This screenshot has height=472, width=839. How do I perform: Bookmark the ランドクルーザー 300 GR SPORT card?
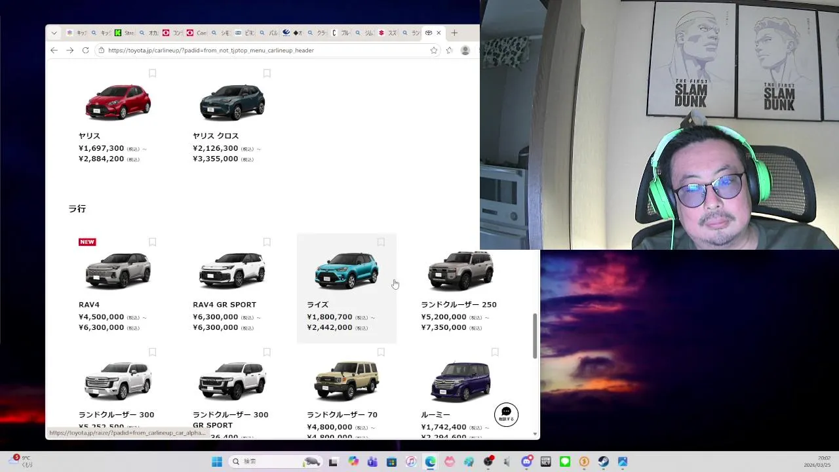tap(267, 352)
